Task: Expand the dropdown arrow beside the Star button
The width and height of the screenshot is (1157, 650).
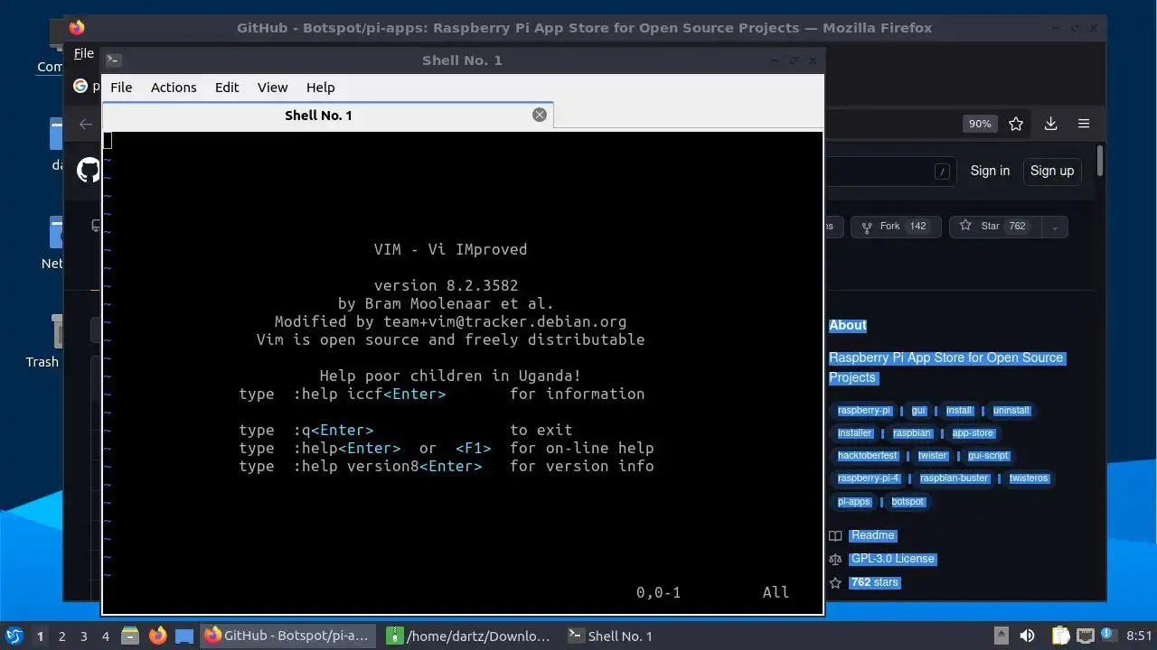Action: click(1055, 227)
